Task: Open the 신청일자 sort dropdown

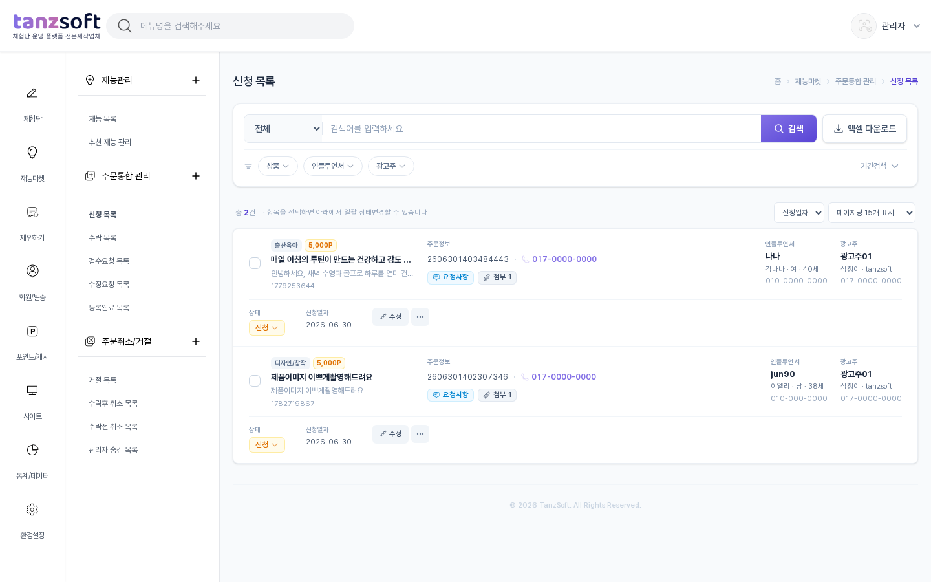Action: (799, 213)
